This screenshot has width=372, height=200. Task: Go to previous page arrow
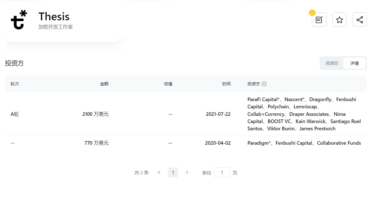tap(159, 172)
